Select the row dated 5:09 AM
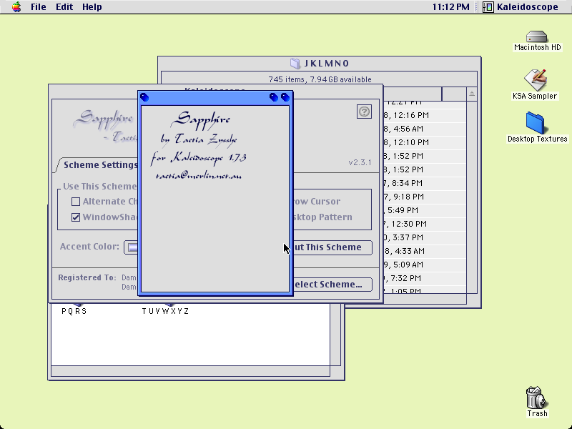This screenshot has height=429, width=572. tap(424, 265)
